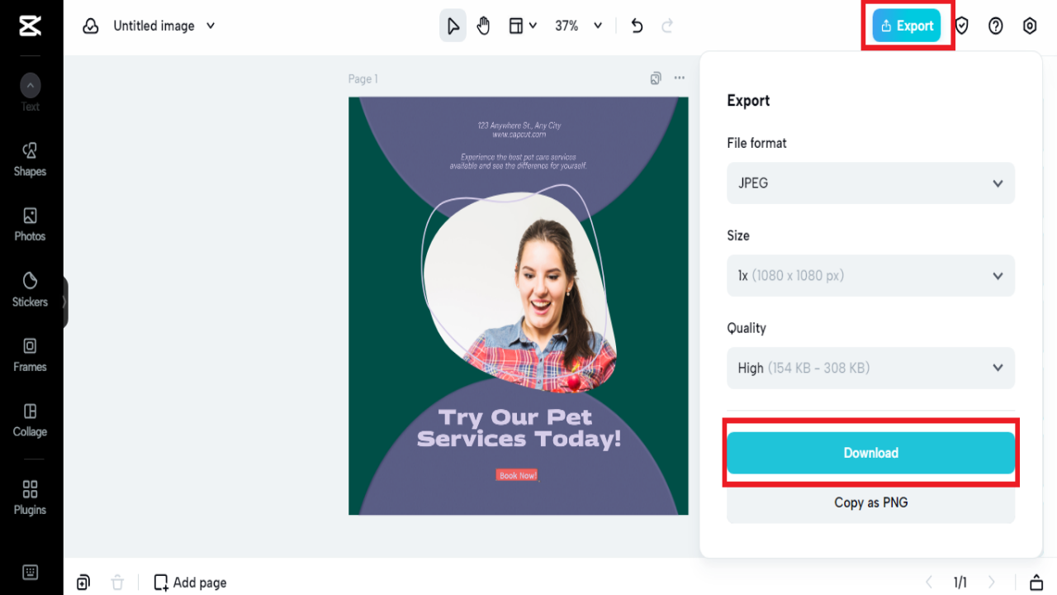Select the hand pan tool

pyautogui.click(x=483, y=26)
